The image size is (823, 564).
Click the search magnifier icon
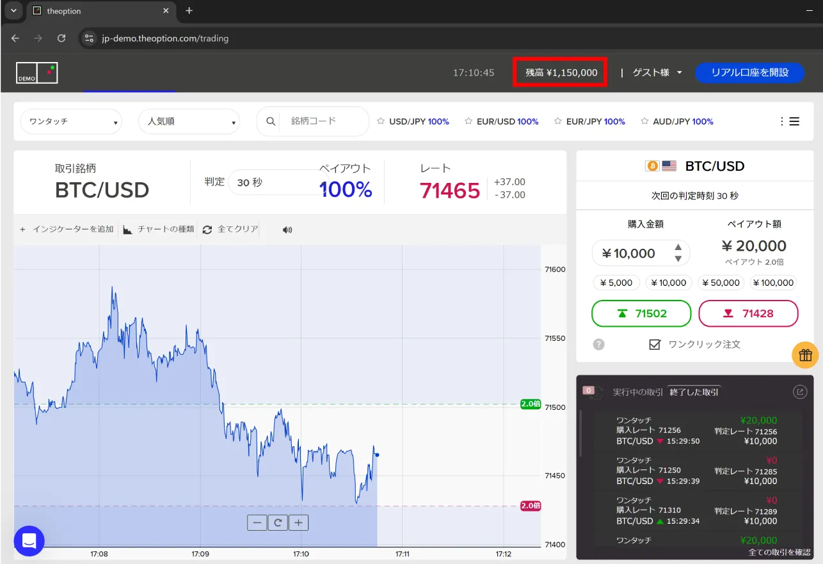(271, 121)
